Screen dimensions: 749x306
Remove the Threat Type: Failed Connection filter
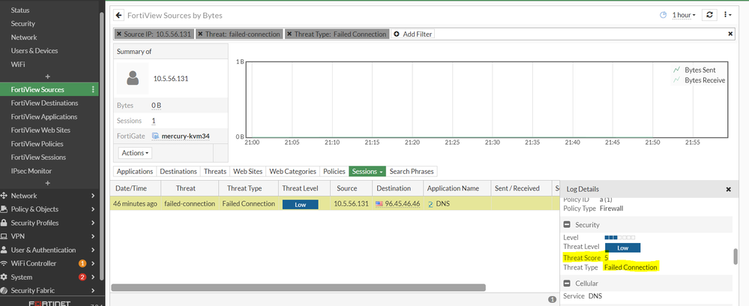click(x=289, y=34)
